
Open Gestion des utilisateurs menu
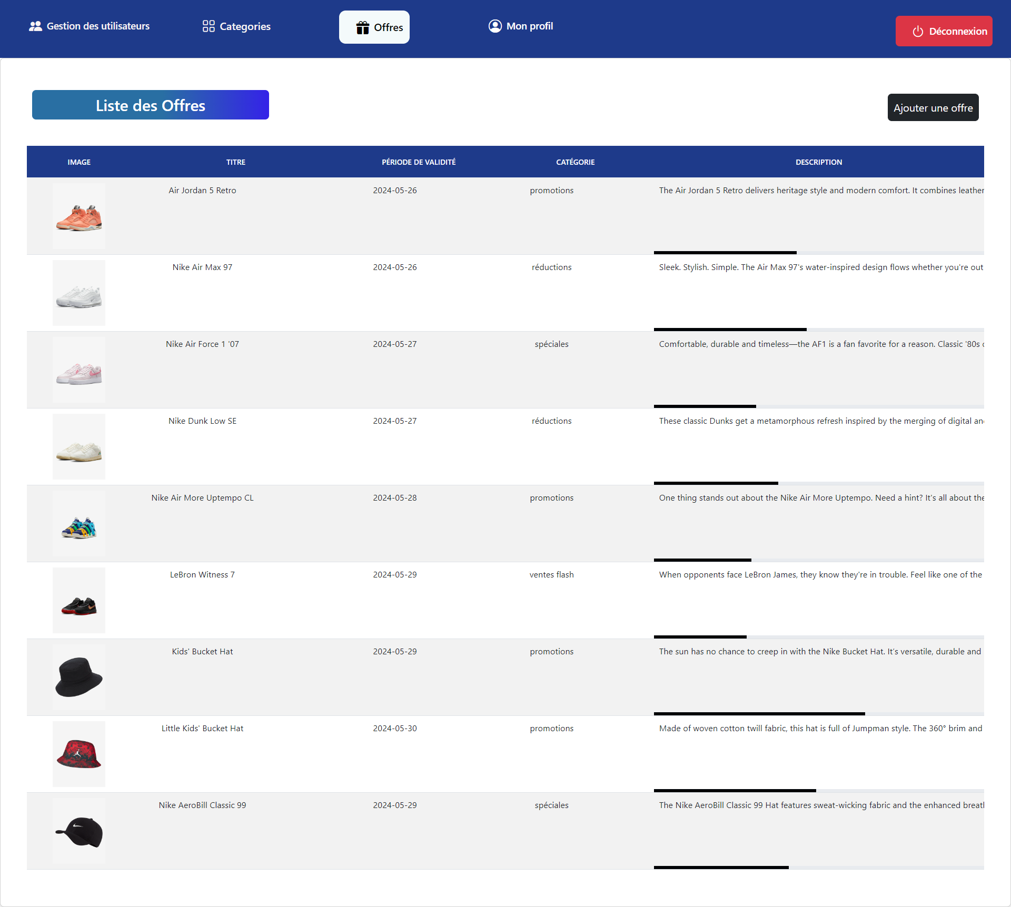click(x=89, y=26)
